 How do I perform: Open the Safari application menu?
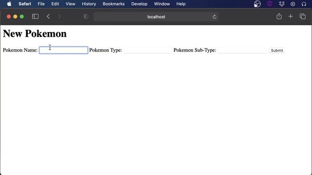click(x=25, y=4)
